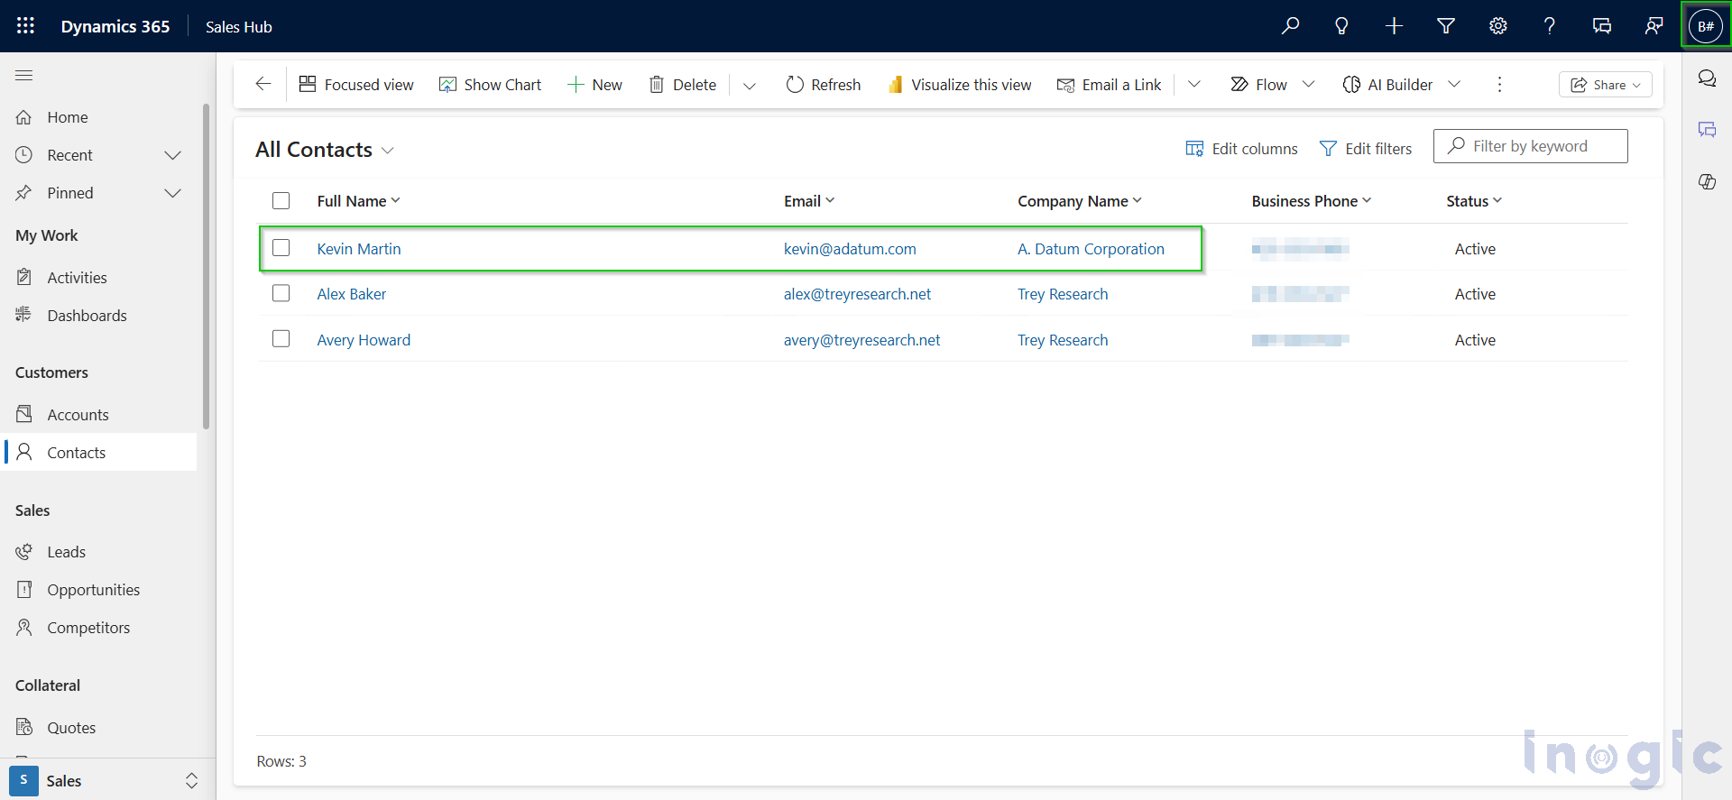
Task: Refresh the contacts grid
Action: click(823, 84)
